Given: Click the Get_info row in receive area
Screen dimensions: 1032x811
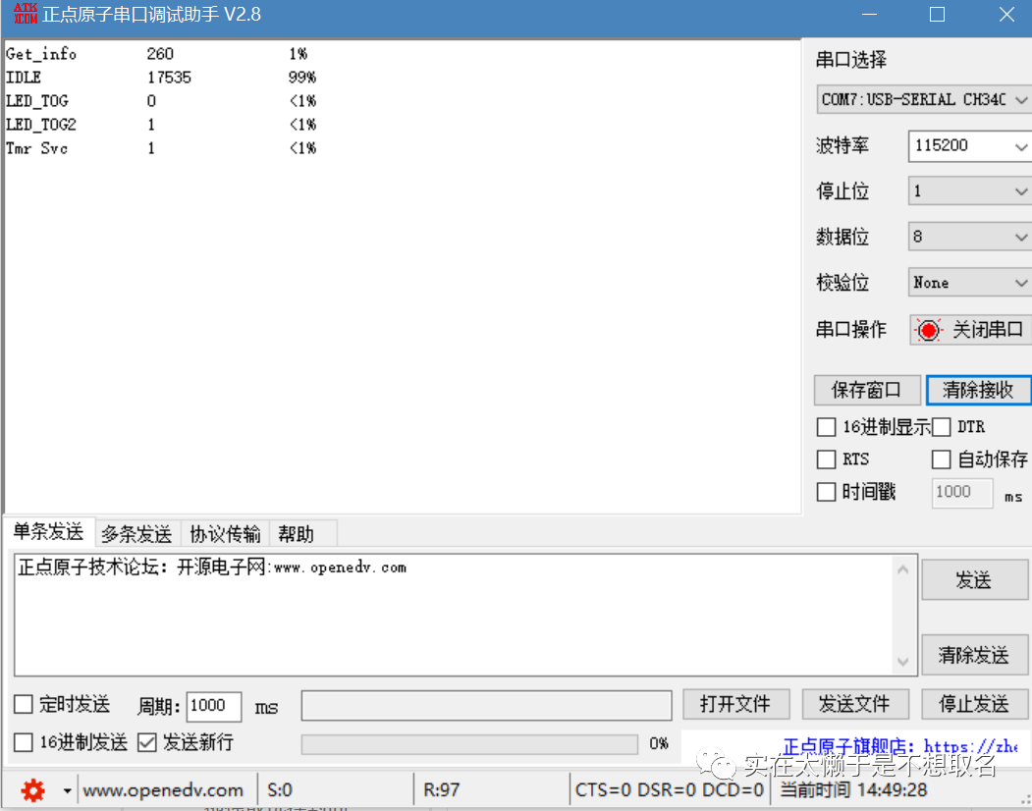Looking at the screenshot, I should coord(161,53).
